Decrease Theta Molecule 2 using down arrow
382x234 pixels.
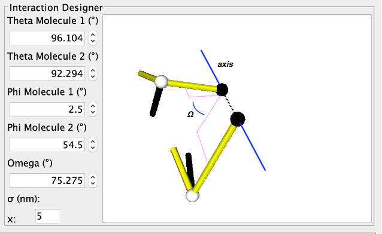pos(93,77)
